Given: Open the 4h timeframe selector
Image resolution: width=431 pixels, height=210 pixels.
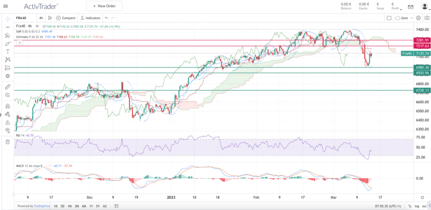Looking at the screenshot, I should point(41,18).
